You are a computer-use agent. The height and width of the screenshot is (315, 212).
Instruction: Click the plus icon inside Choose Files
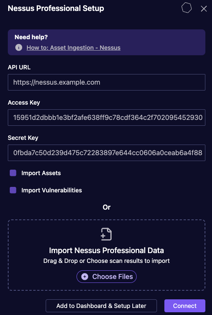pos(85,277)
